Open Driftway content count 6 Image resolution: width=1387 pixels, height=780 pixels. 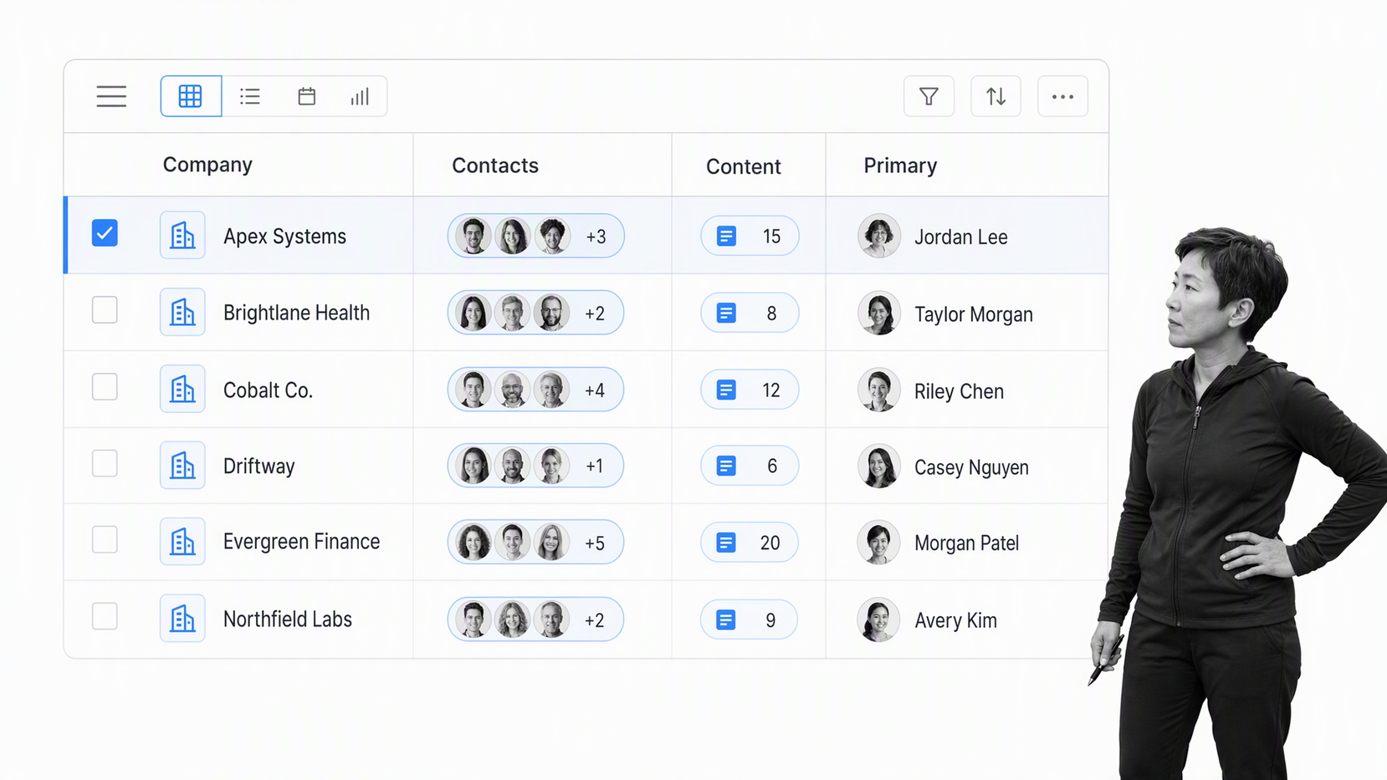pyautogui.click(x=750, y=466)
